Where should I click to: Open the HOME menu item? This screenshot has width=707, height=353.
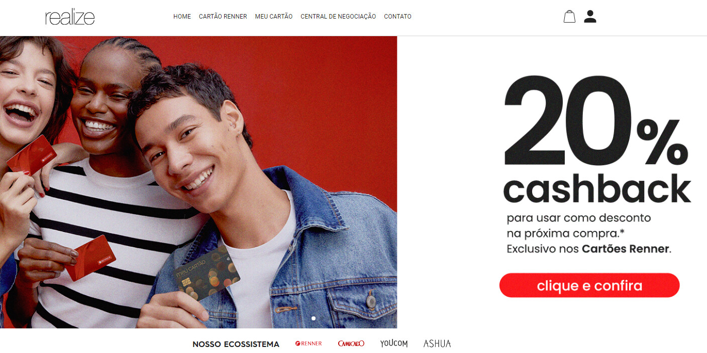tap(182, 17)
